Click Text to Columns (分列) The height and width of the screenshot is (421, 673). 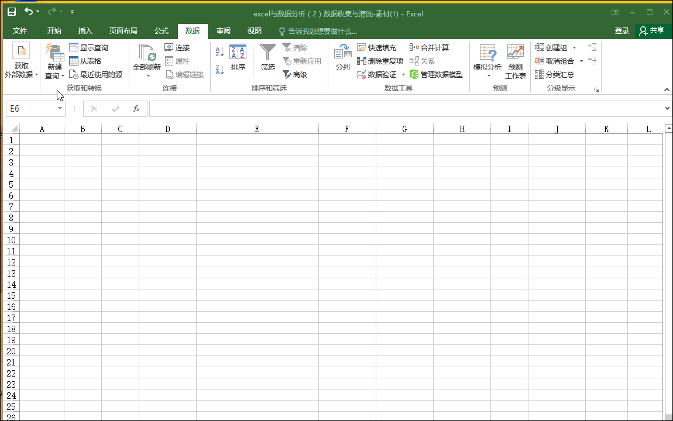pyautogui.click(x=342, y=57)
